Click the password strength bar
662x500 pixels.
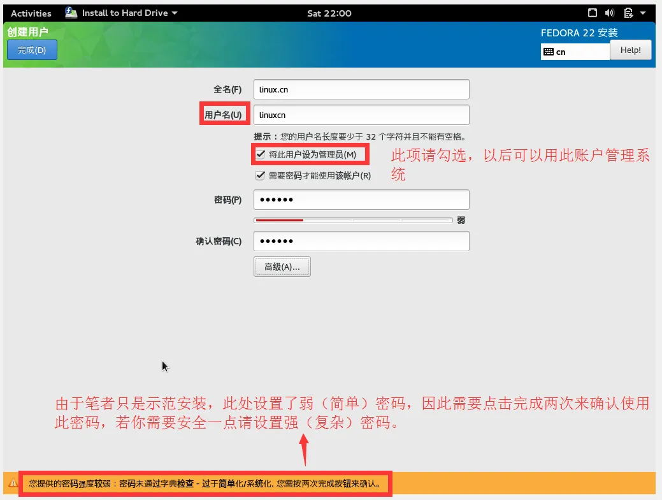point(353,220)
